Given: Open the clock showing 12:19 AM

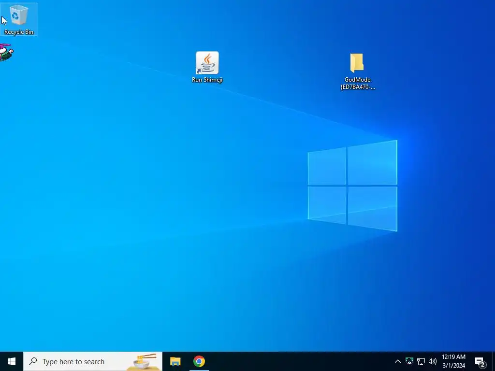Looking at the screenshot, I should tap(453, 361).
